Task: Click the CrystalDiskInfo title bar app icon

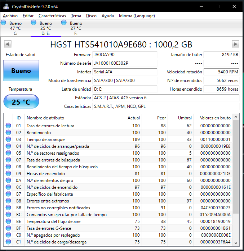Action: click(x=6, y=6)
